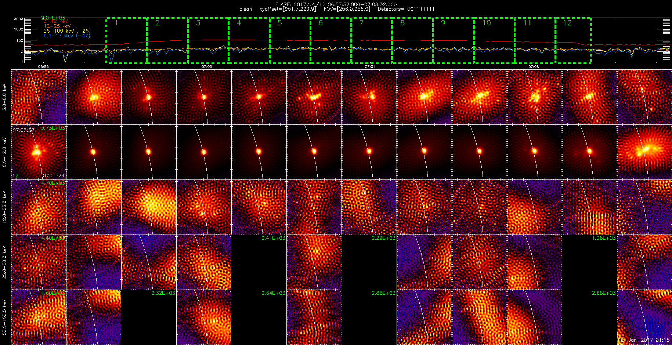Click the '07:08' time axis label
The height and width of the screenshot is (345, 672).
pyautogui.click(x=534, y=67)
